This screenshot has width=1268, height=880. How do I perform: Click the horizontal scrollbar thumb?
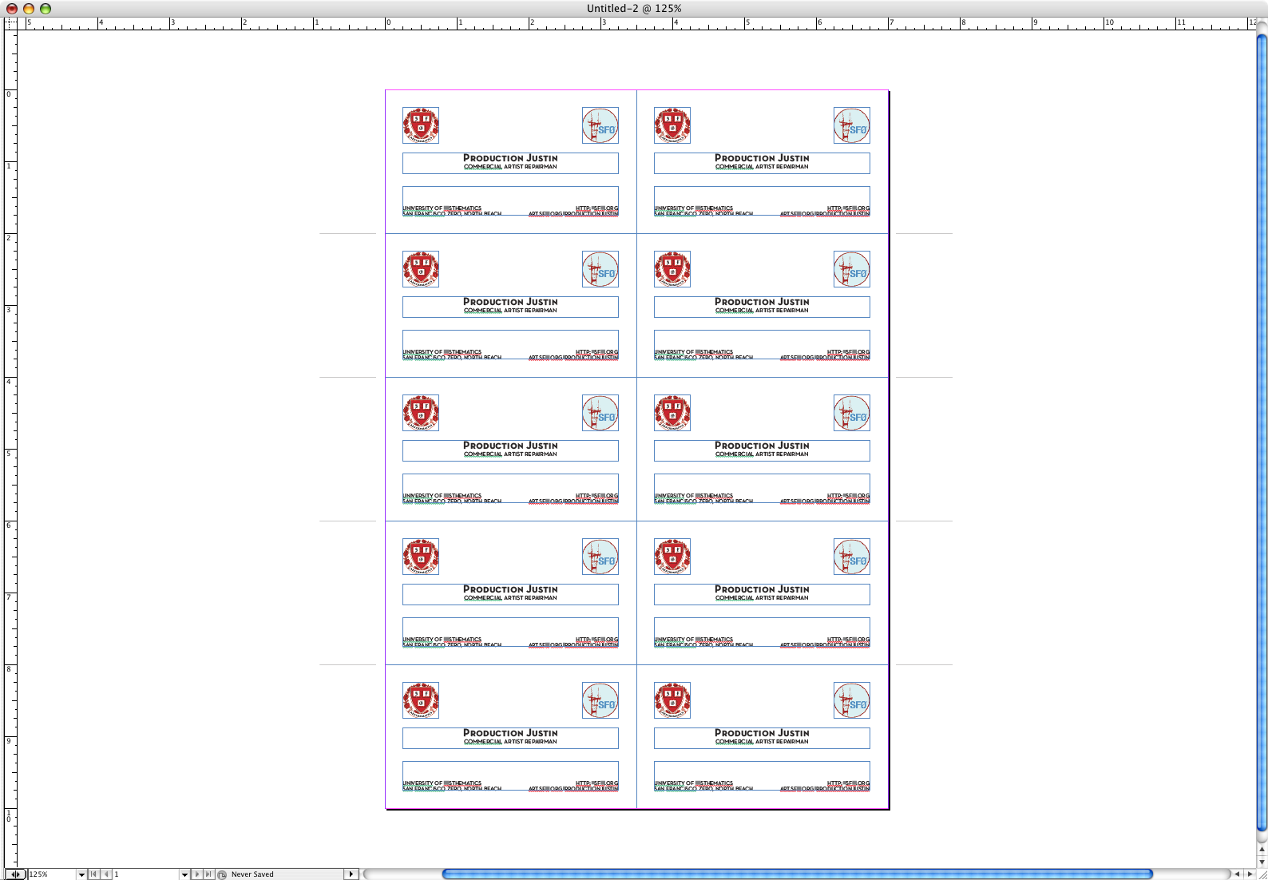[798, 874]
